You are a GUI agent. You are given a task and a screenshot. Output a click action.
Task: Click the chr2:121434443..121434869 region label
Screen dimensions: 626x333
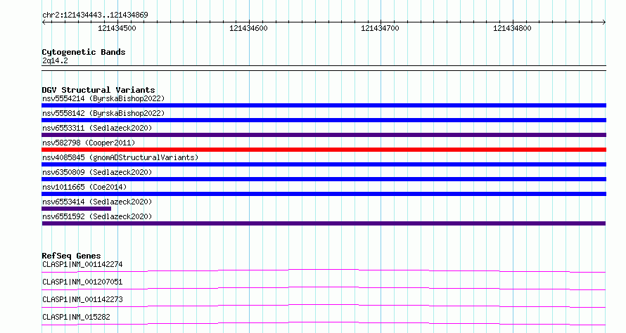coord(95,15)
